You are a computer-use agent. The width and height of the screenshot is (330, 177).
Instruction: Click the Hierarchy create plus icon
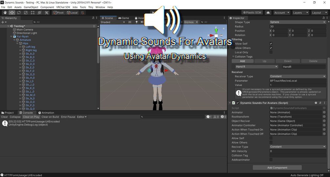tap(3, 22)
